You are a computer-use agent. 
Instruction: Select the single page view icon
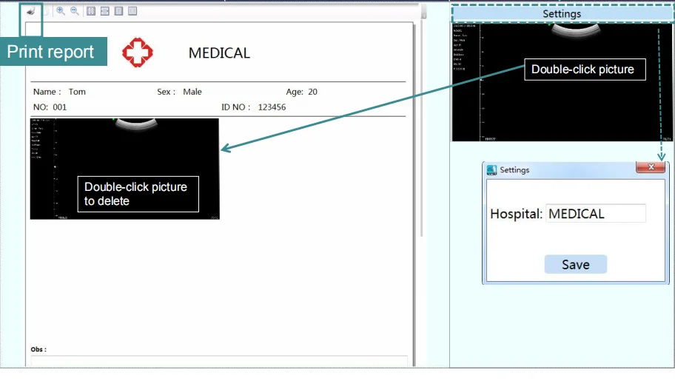(x=118, y=11)
